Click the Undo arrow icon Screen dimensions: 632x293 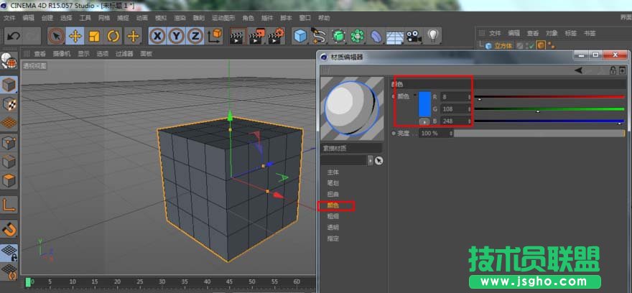[x=14, y=36]
